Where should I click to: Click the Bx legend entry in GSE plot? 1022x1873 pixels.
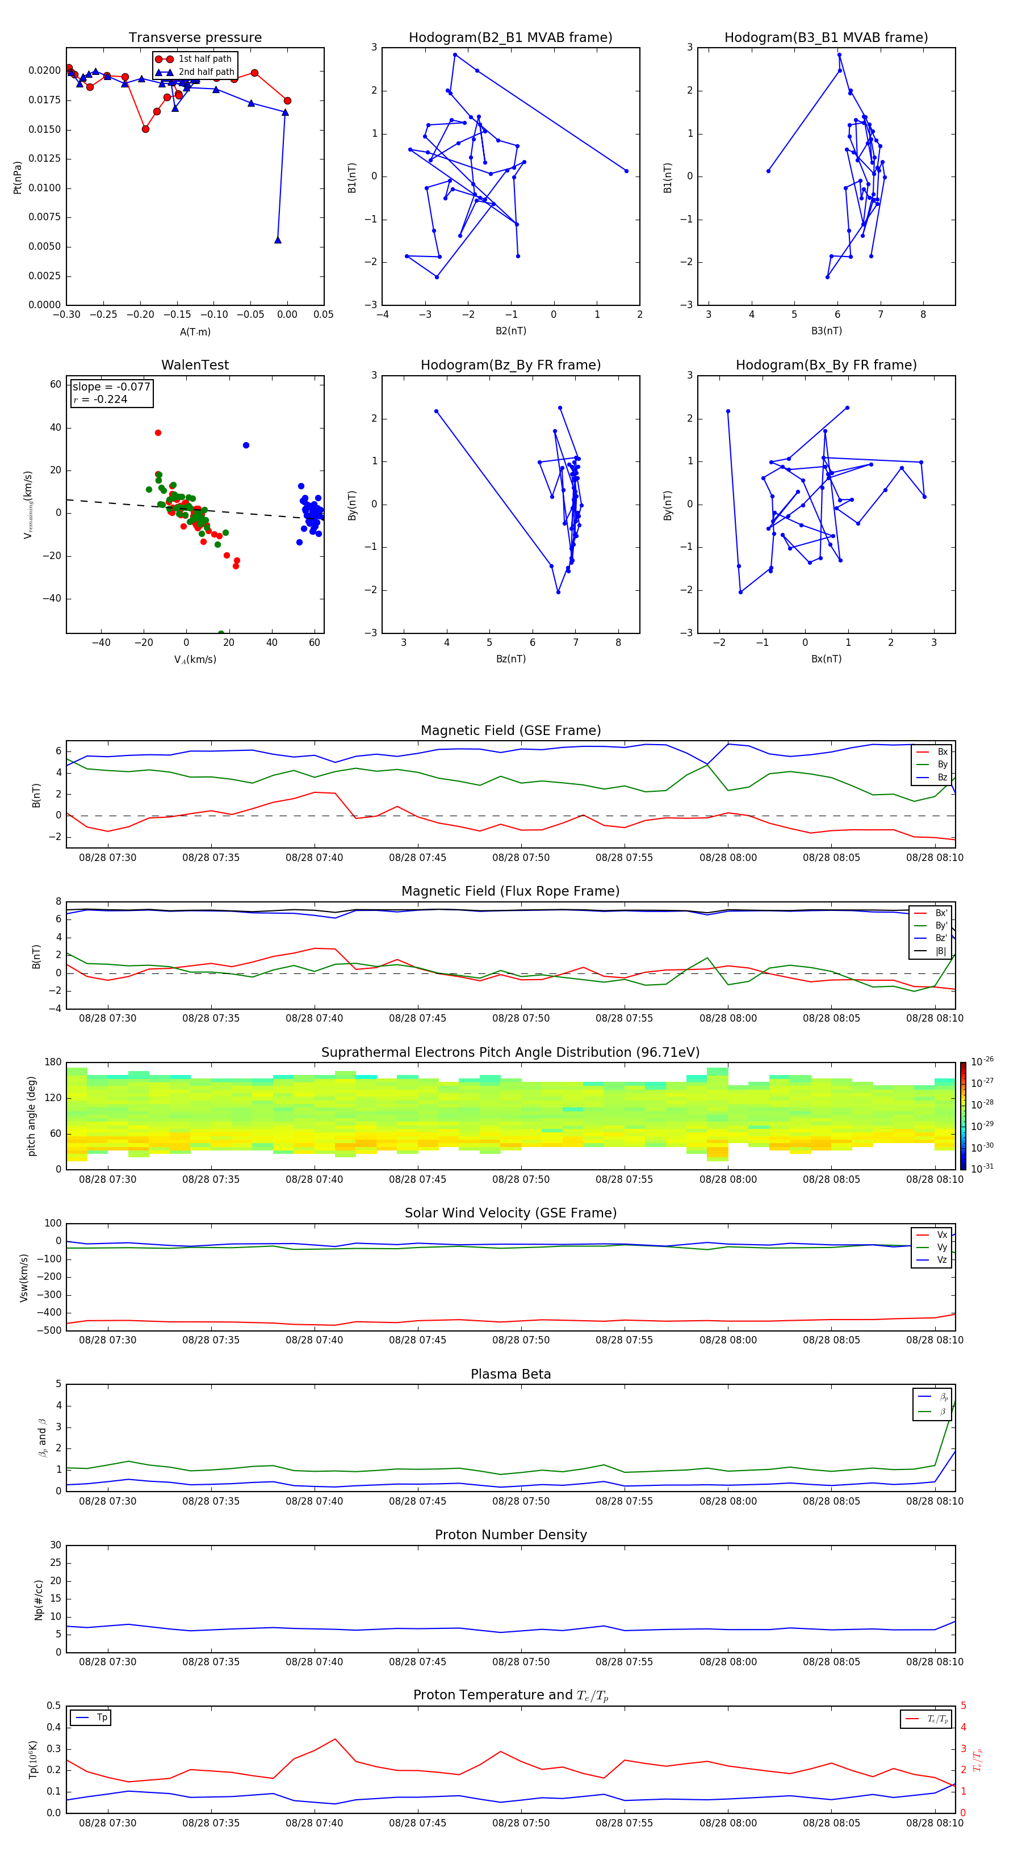(x=932, y=752)
